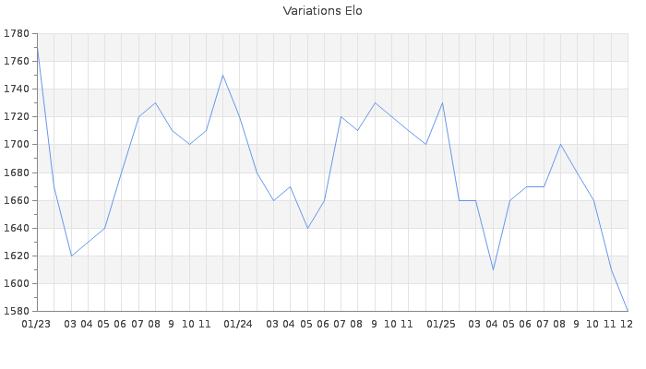646x369 pixels.
Task: Click the 1740 value on y-axis
Action: 17,89
